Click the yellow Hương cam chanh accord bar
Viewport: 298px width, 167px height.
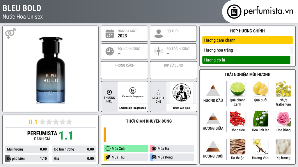coord(247,40)
